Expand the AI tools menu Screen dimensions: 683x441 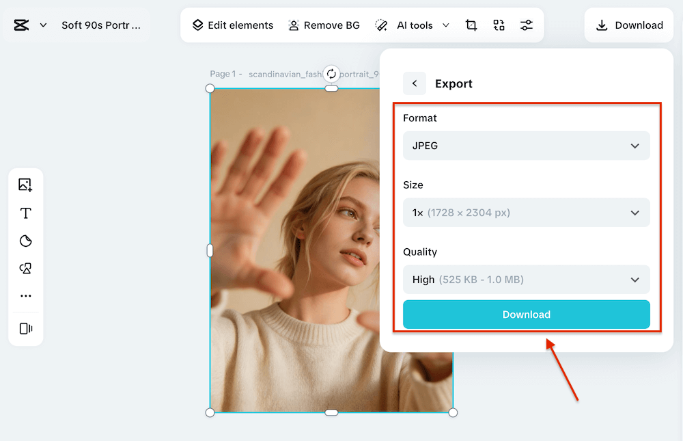[x=412, y=25]
